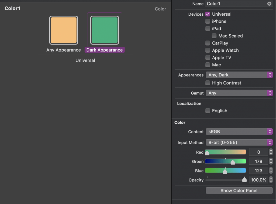
Task: Click the Dark Appearance label
Action: coord(105,50)
